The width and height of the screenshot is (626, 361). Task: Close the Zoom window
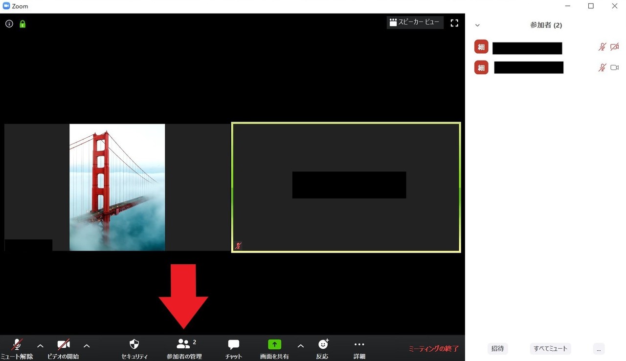point(615,6)
